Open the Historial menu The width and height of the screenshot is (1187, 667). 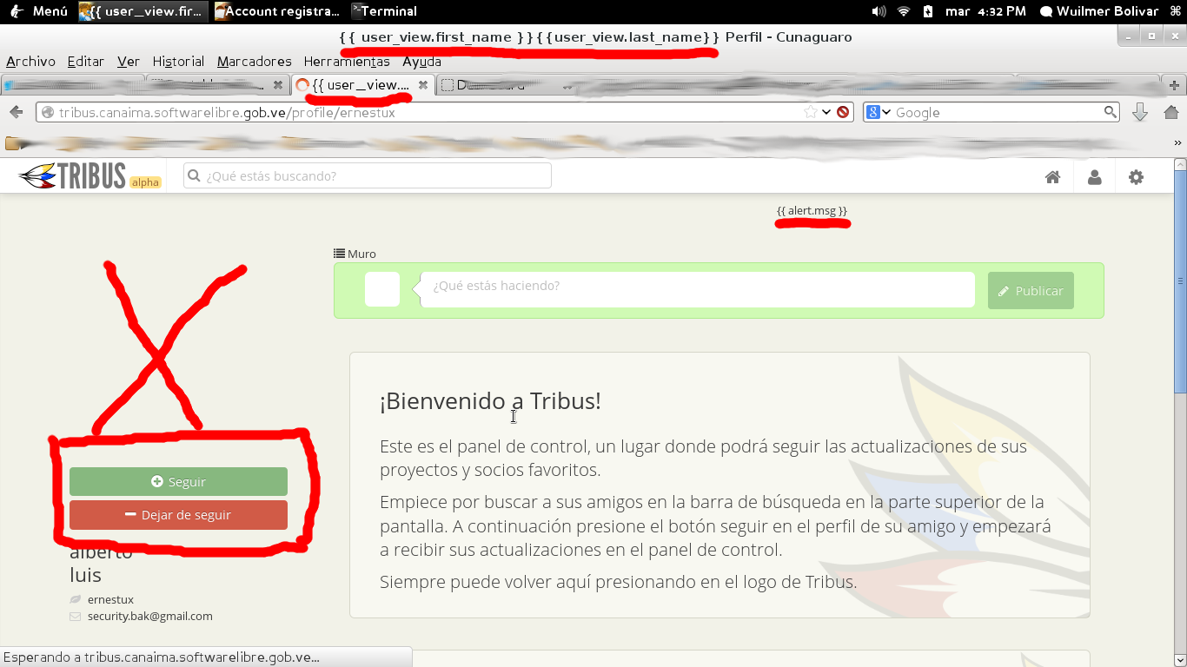pyautogui.click(x=178, y=62)
